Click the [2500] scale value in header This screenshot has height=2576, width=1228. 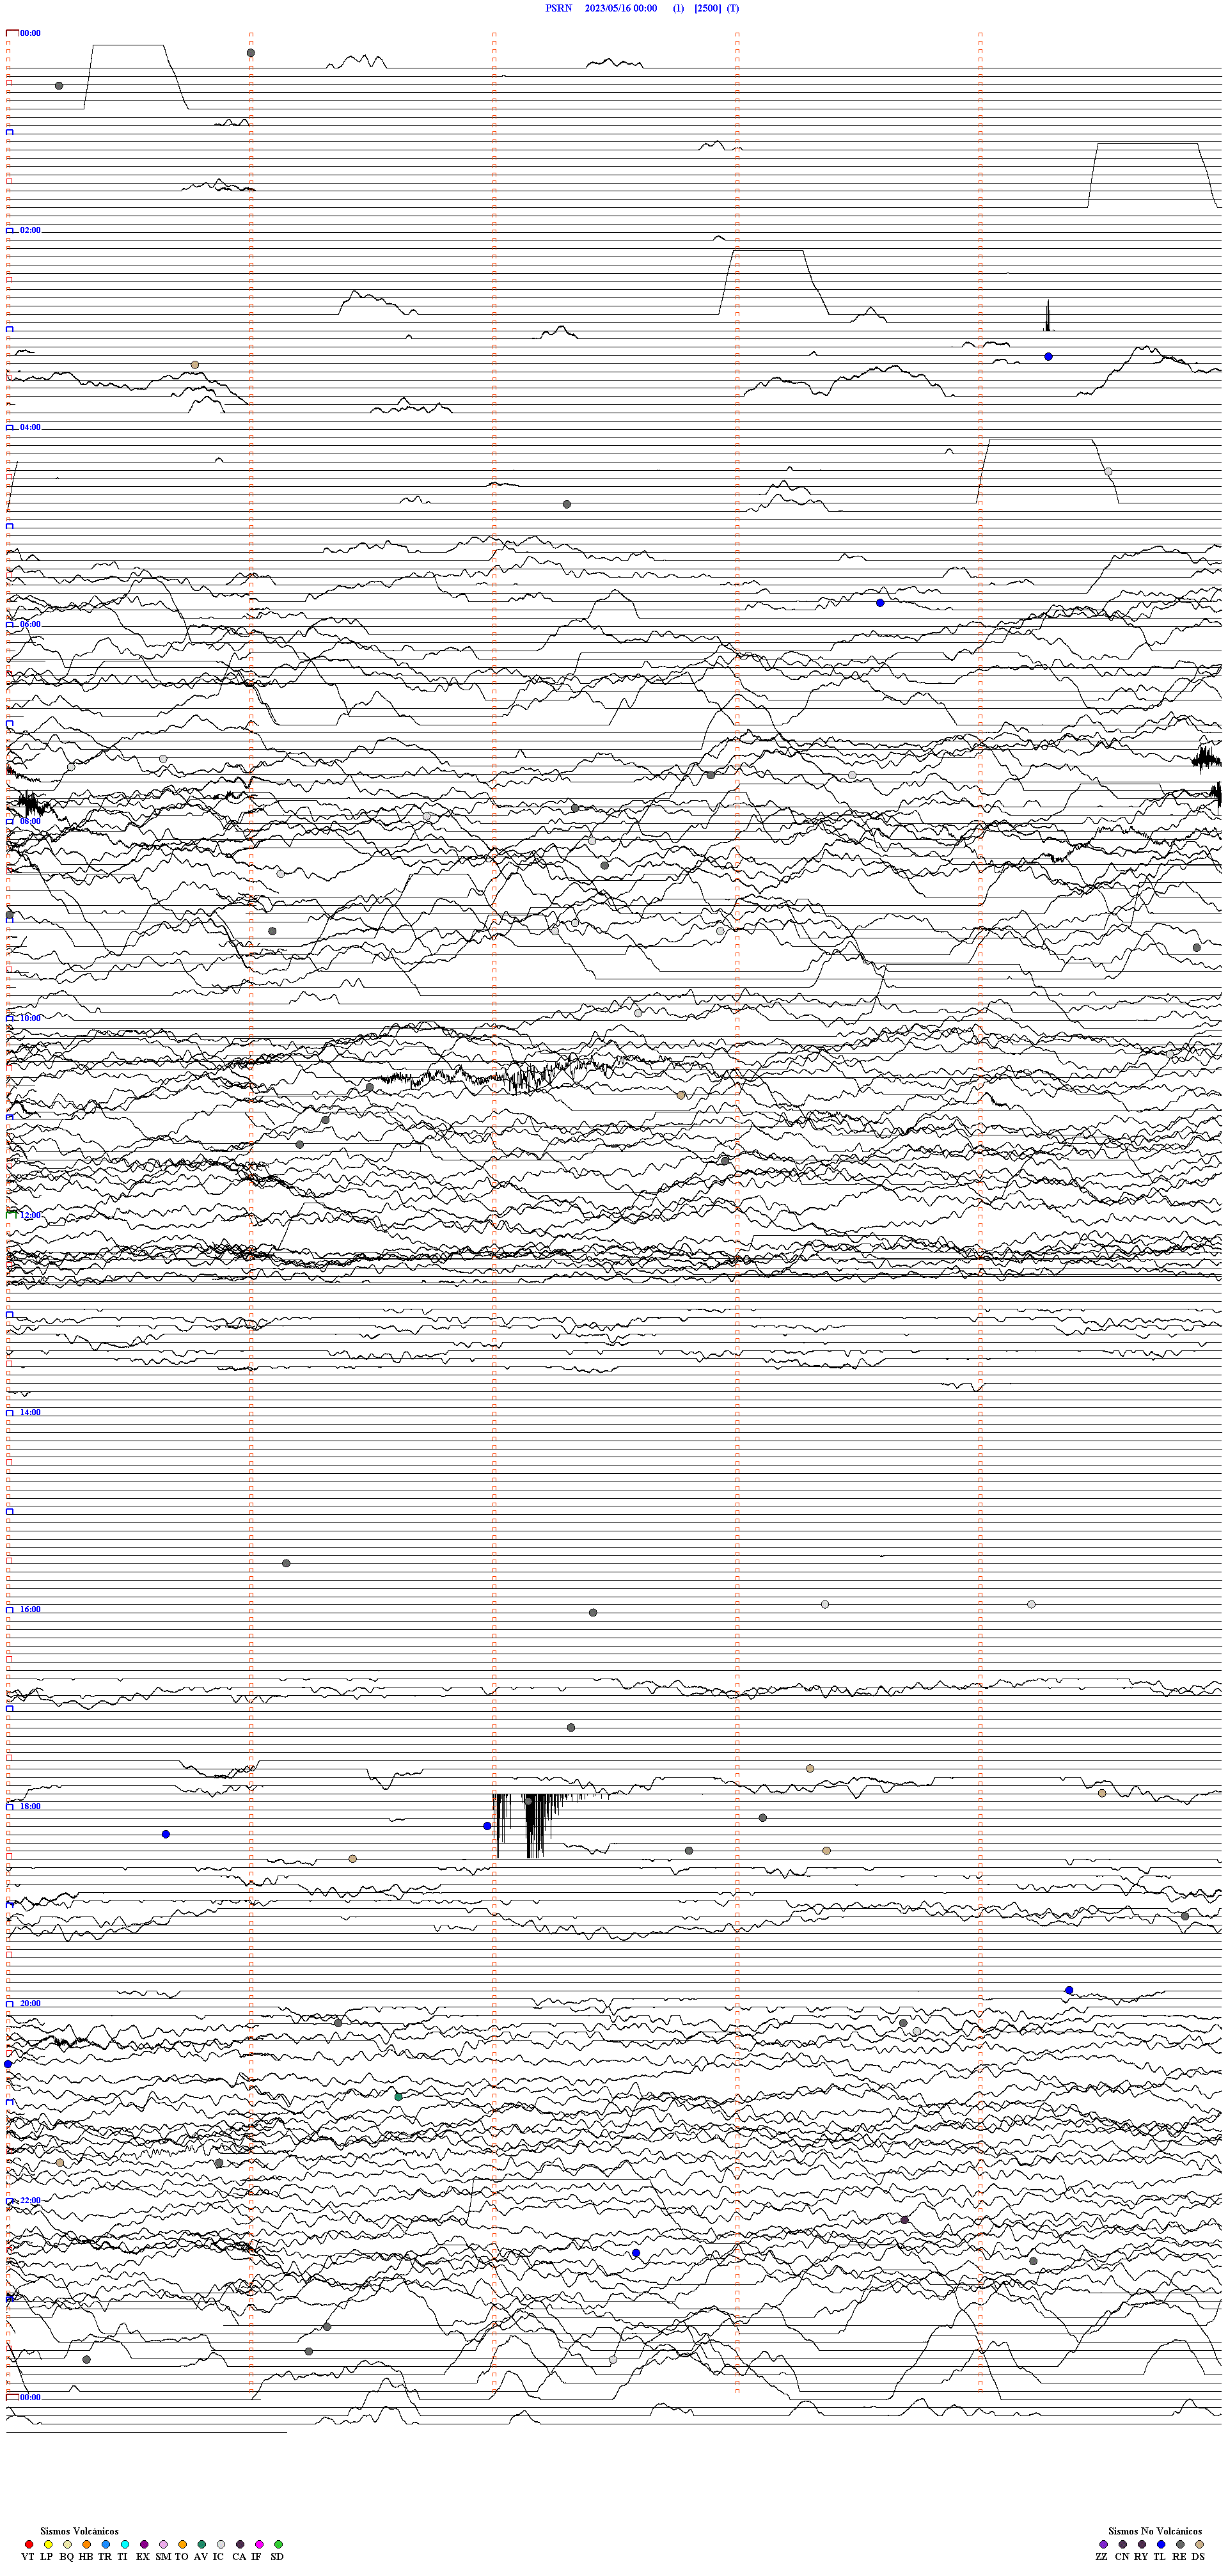[x=708, y=8]
